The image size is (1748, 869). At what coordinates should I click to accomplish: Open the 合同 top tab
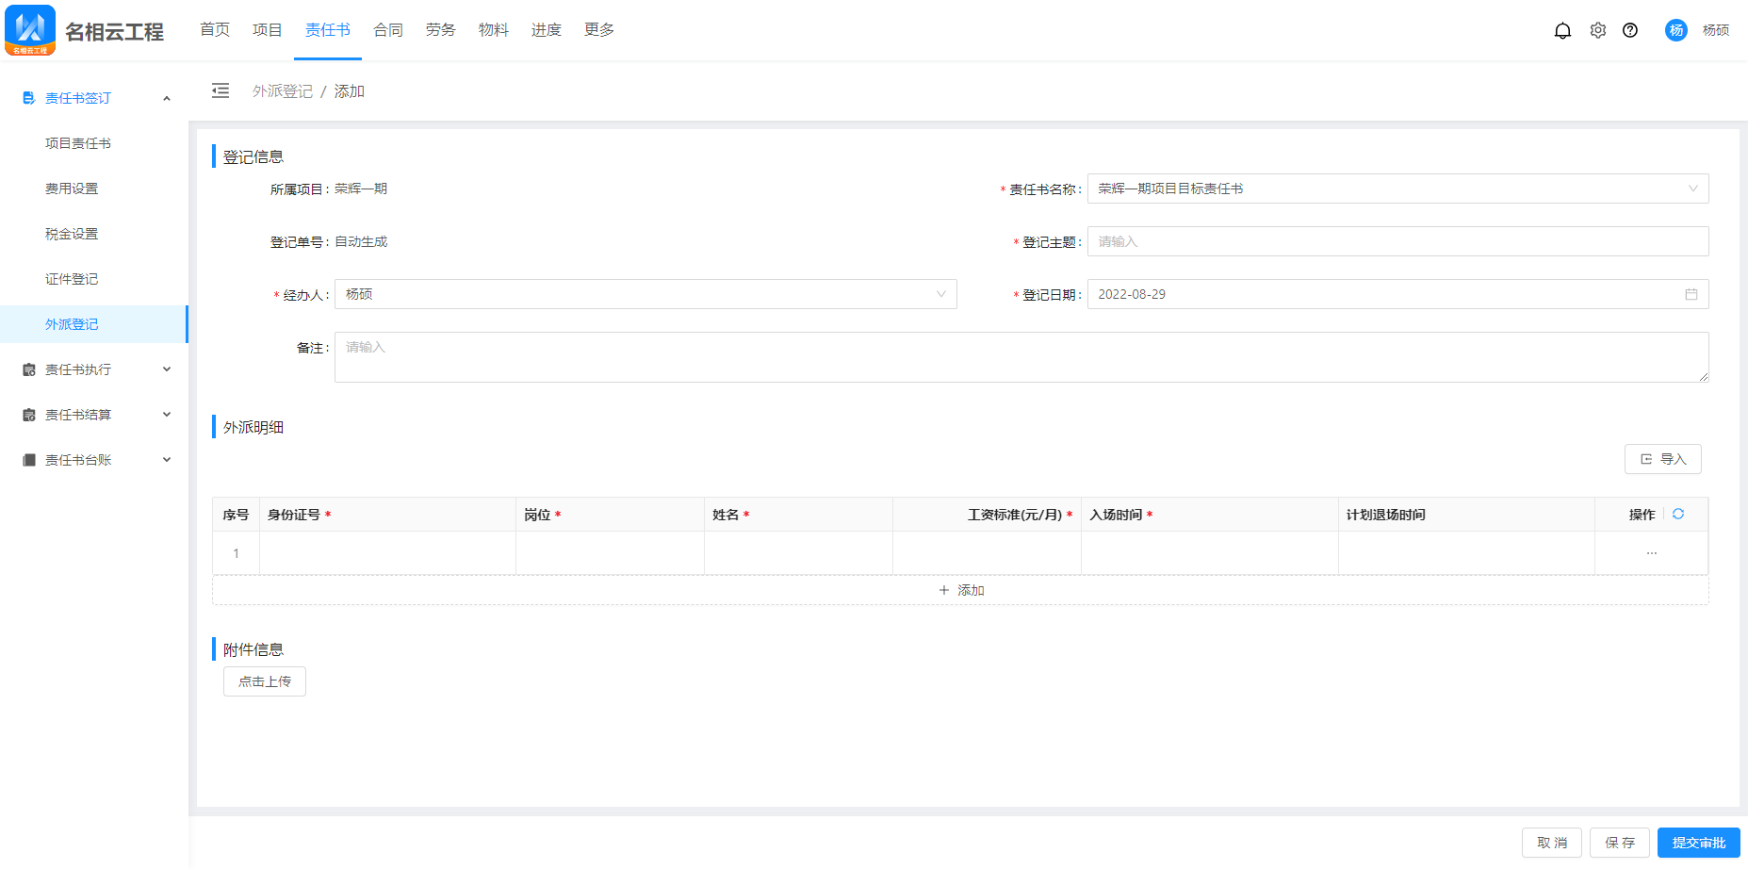tap(388, 30)
